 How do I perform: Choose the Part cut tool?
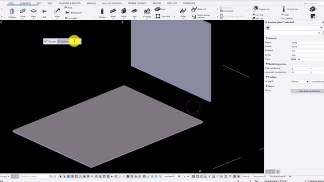point(257,18)
